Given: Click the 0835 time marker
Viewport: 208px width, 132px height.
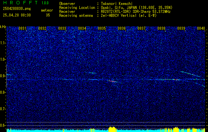Looking at the screenshot, I should pyautogui.click(x=102, y=28).
